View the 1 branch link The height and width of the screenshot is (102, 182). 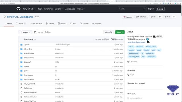[38, 32]
